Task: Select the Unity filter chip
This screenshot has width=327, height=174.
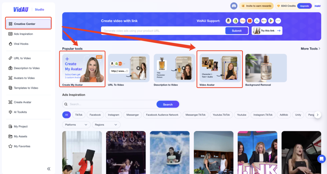Action: (x=298, y=115)
